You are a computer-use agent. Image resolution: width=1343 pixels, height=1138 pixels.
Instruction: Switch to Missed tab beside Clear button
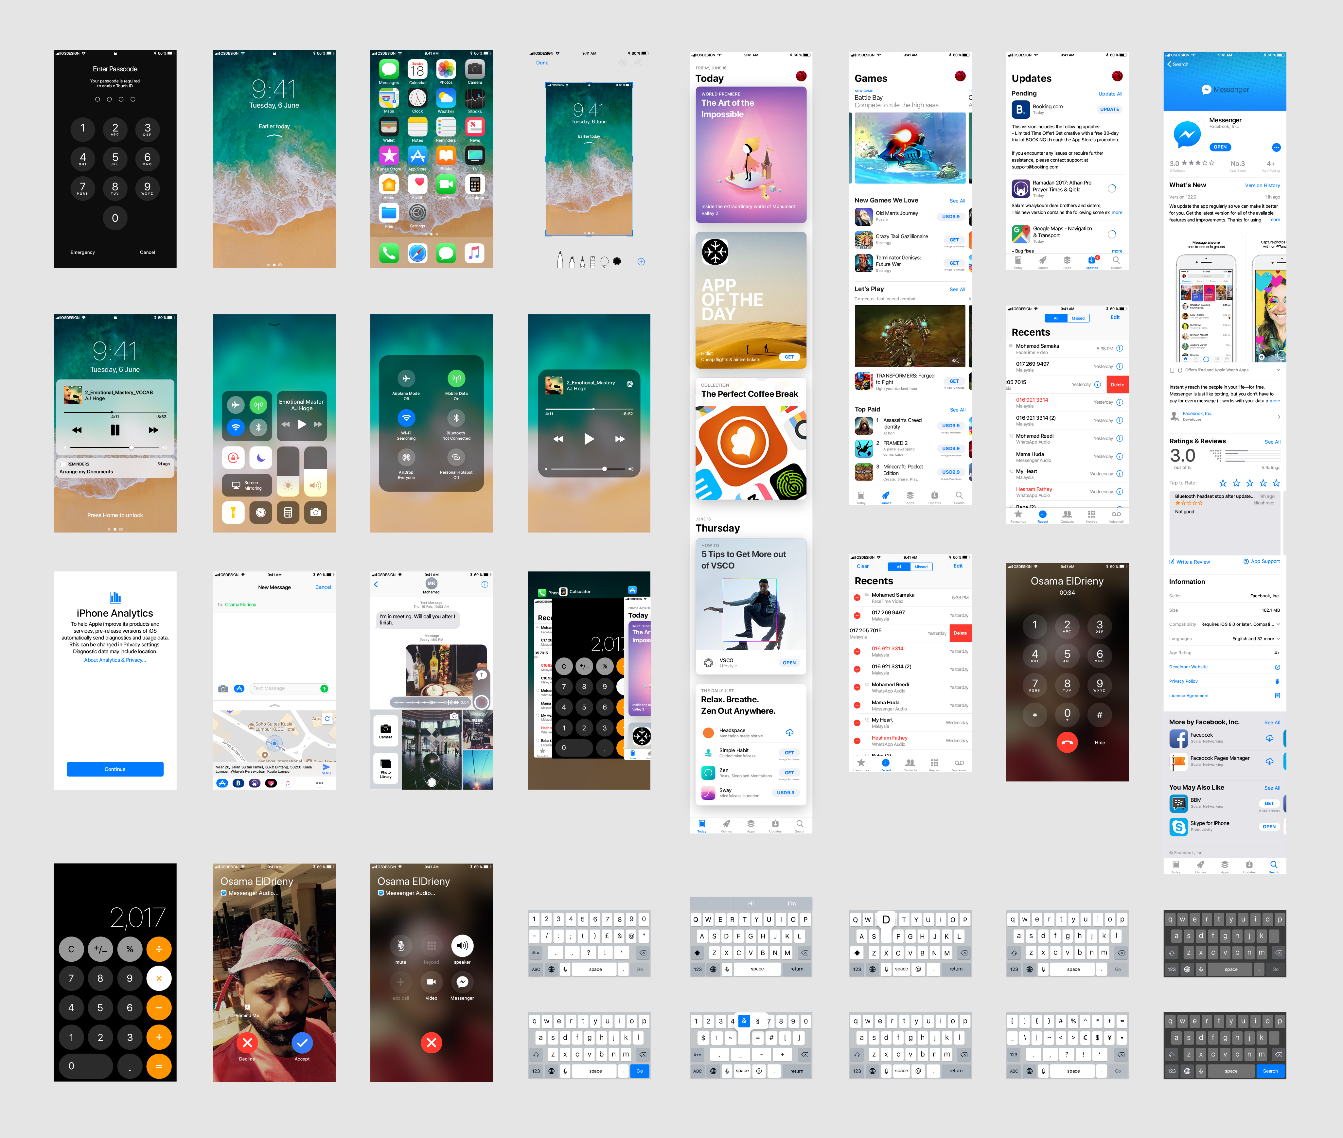(x=921, y=567)
